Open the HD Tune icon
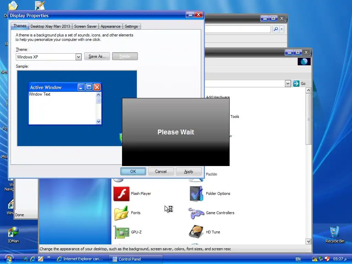 pyautogui.click(x=196, y=232)
